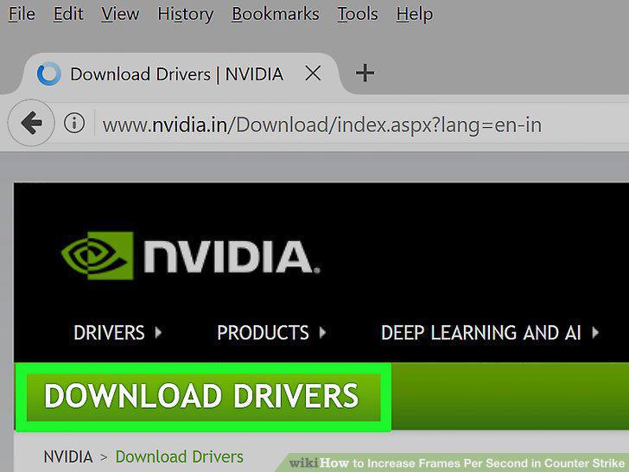
Task: Expand the DEEP LEARNING AND AI menu
Action: pyautogui.click(x=490, y=332)
